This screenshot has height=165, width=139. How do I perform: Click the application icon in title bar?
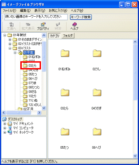coord(4,4)
